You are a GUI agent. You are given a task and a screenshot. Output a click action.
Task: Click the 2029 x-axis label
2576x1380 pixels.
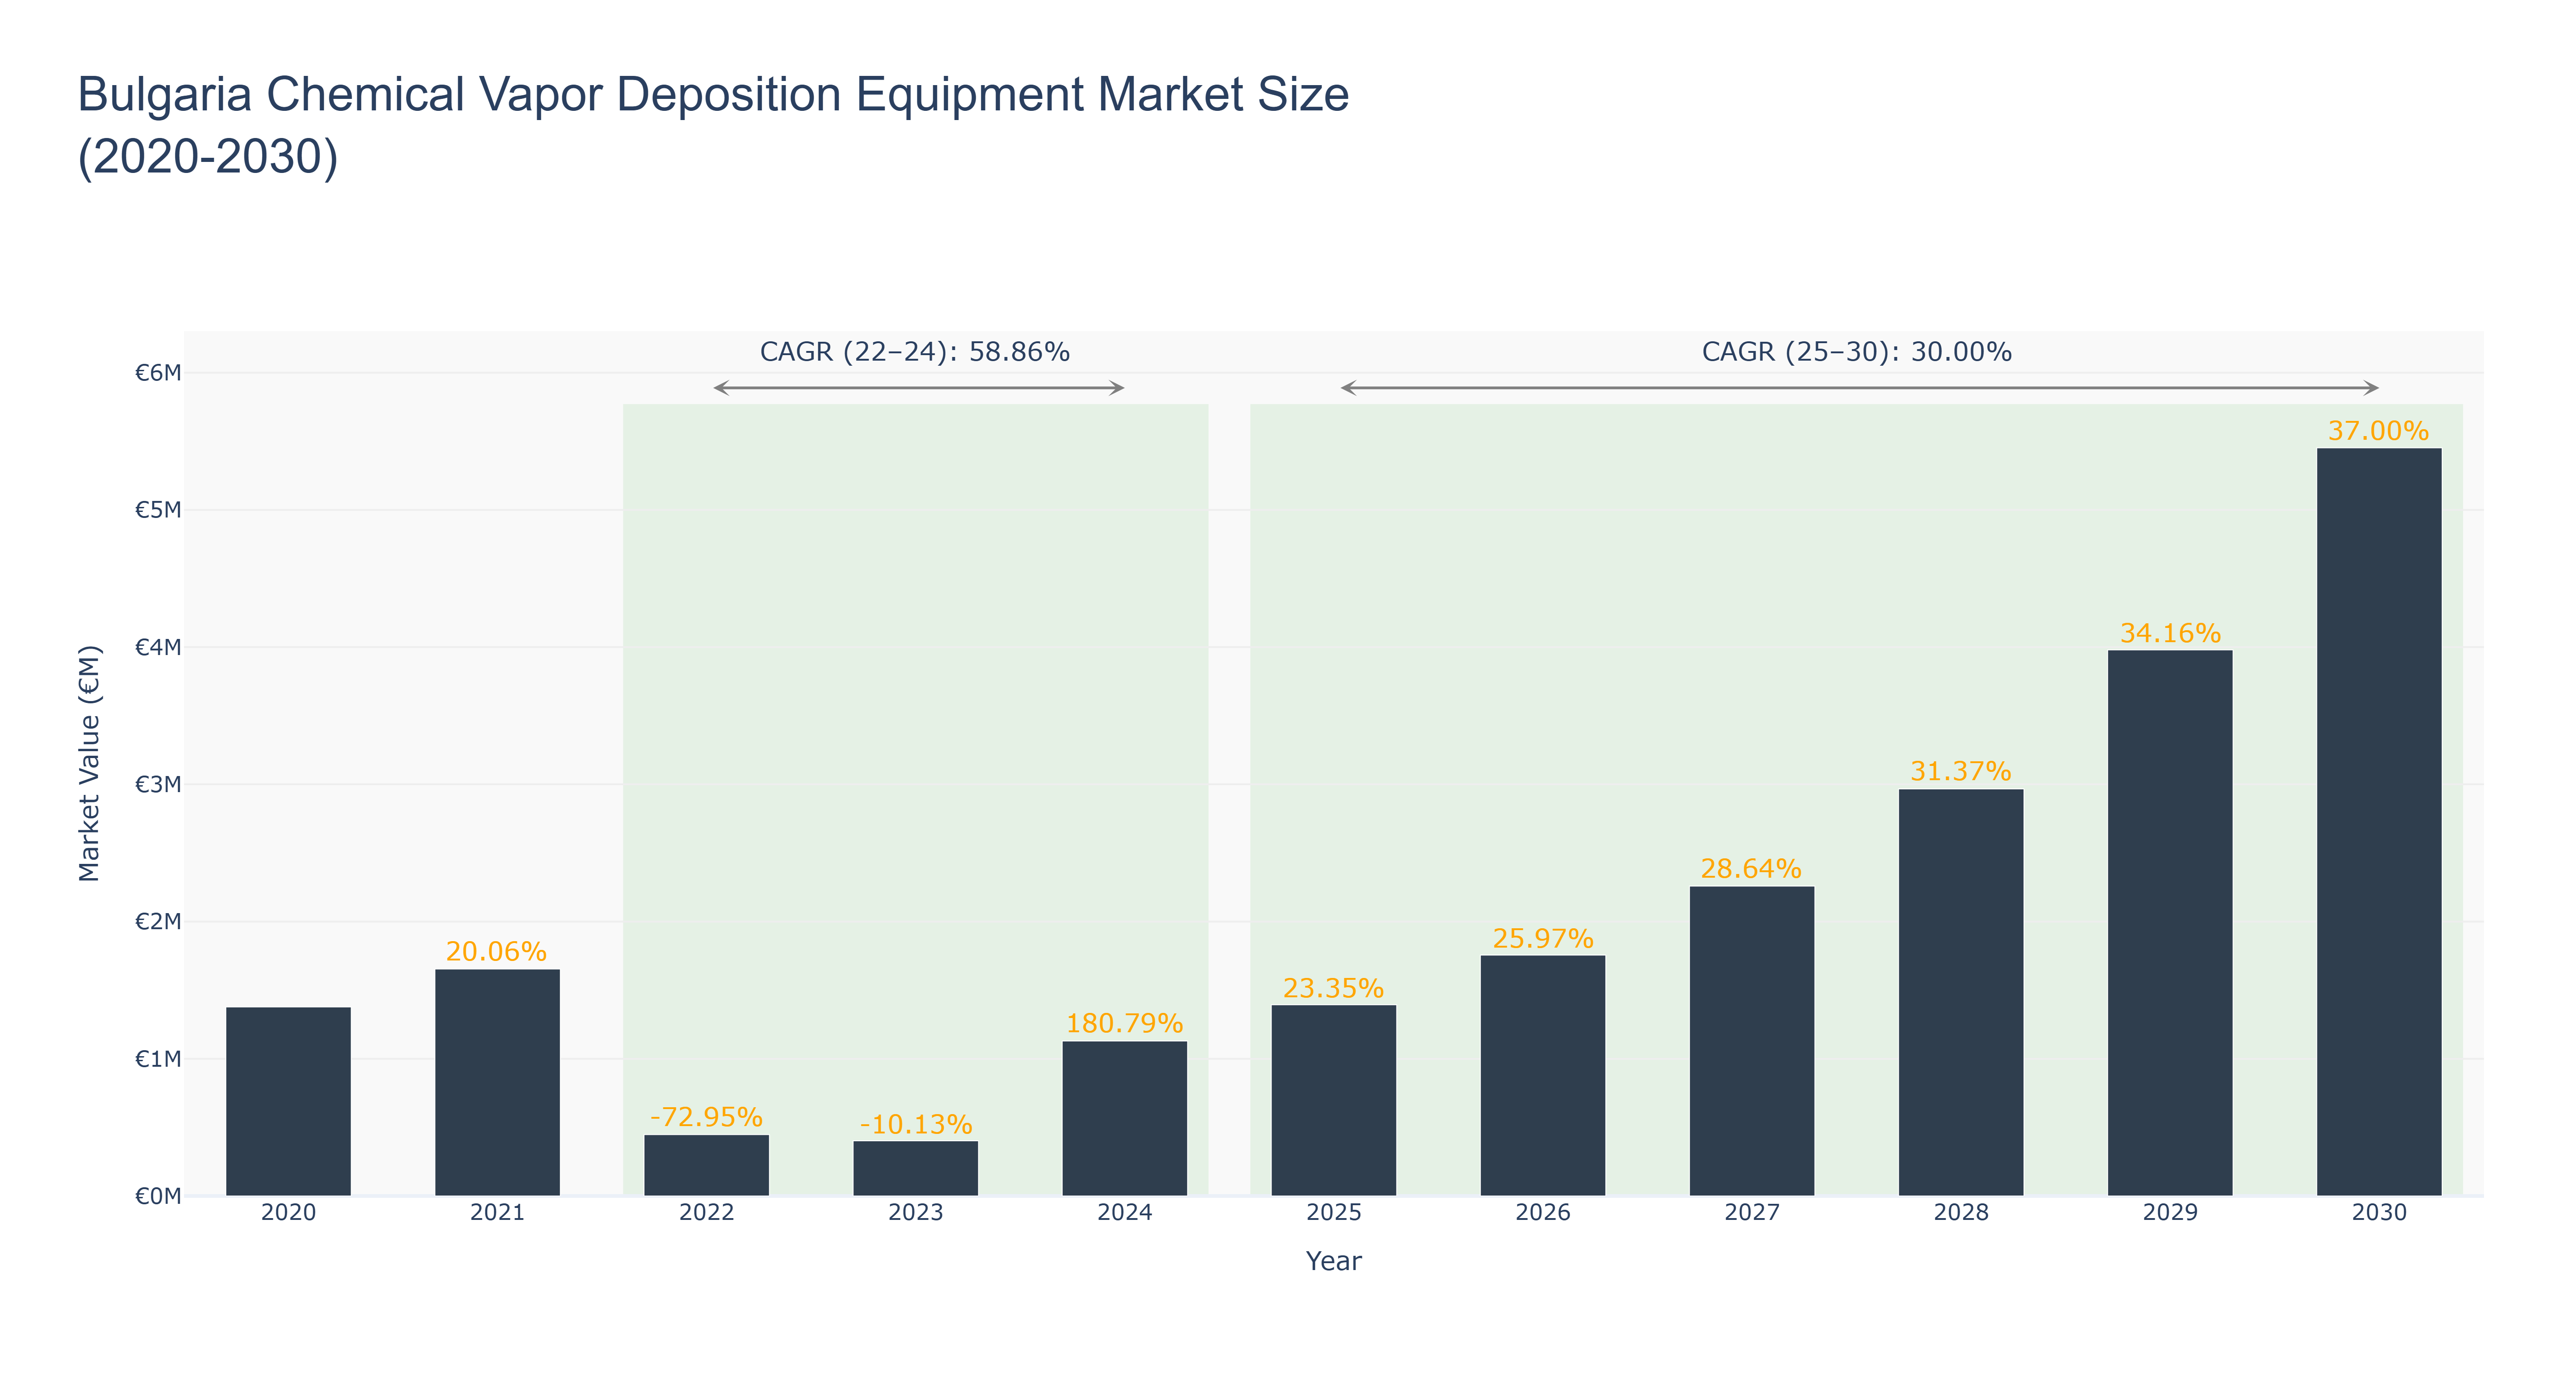click(x=2169, y=1213)
